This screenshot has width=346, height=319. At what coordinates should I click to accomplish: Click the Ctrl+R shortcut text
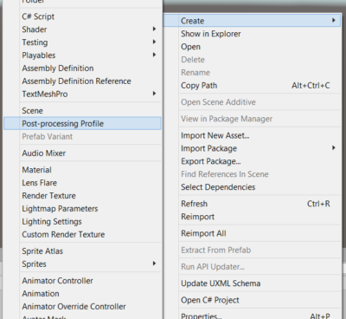[x=318, y=204]
